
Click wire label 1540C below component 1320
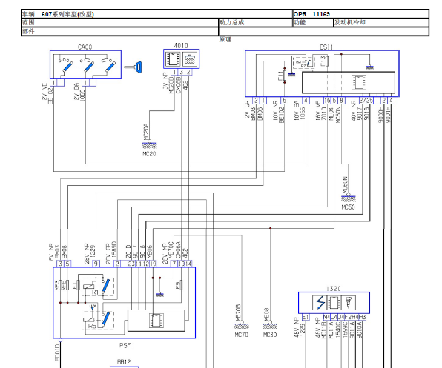click(338, 329)
